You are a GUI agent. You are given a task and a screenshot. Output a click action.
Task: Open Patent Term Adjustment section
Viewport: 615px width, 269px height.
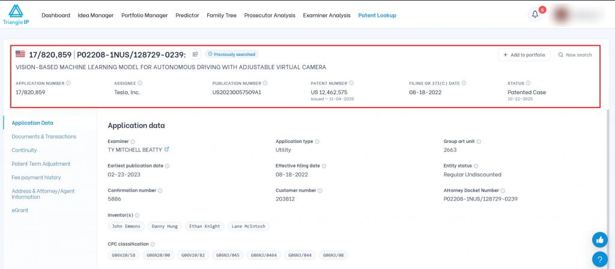coord(41,164)
